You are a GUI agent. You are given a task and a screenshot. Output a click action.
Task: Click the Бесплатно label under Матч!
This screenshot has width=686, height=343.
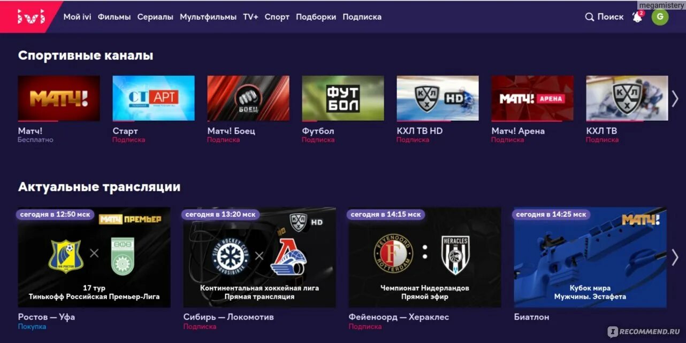pyautogui.click(x=35, y=140)
